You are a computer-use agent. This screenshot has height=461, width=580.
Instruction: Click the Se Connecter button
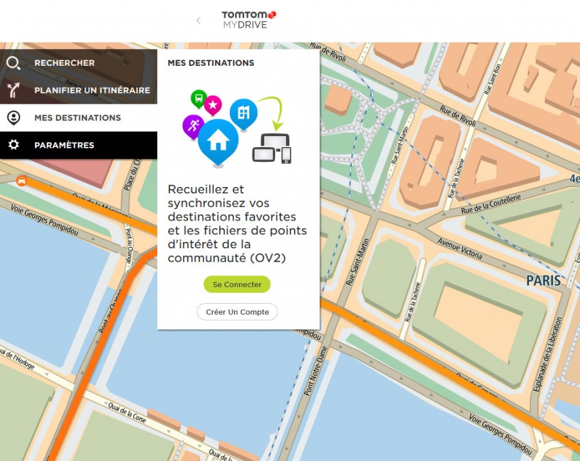pyautogui.click(x=237, y=284)
